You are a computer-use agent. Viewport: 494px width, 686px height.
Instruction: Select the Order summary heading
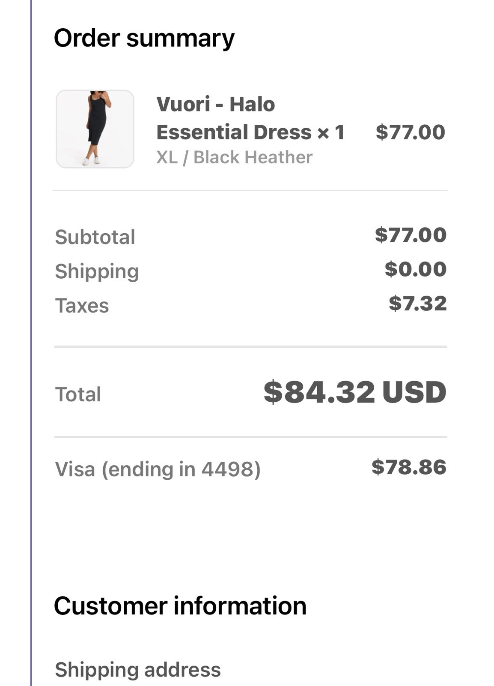144,38
